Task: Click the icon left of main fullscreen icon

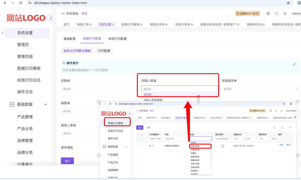Action: [268, 13]
